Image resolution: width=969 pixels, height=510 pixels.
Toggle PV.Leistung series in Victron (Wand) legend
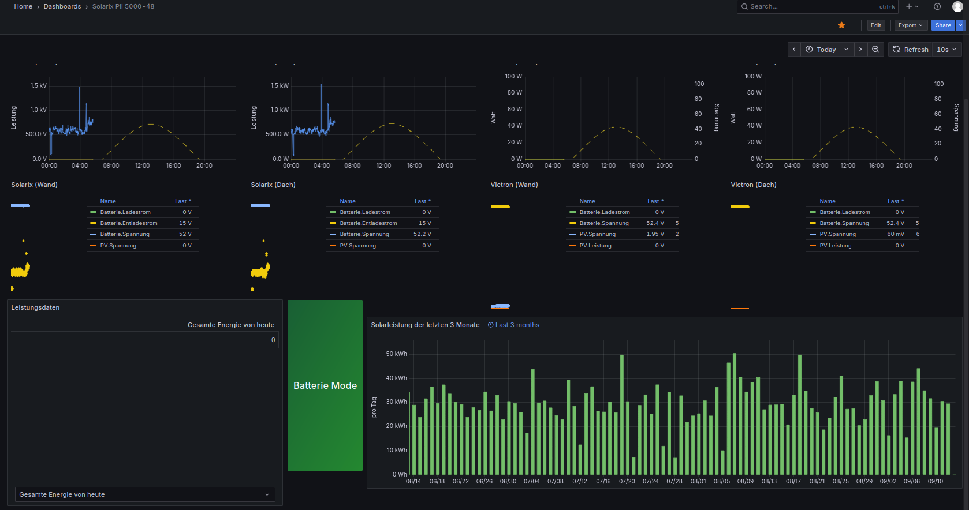595,246
